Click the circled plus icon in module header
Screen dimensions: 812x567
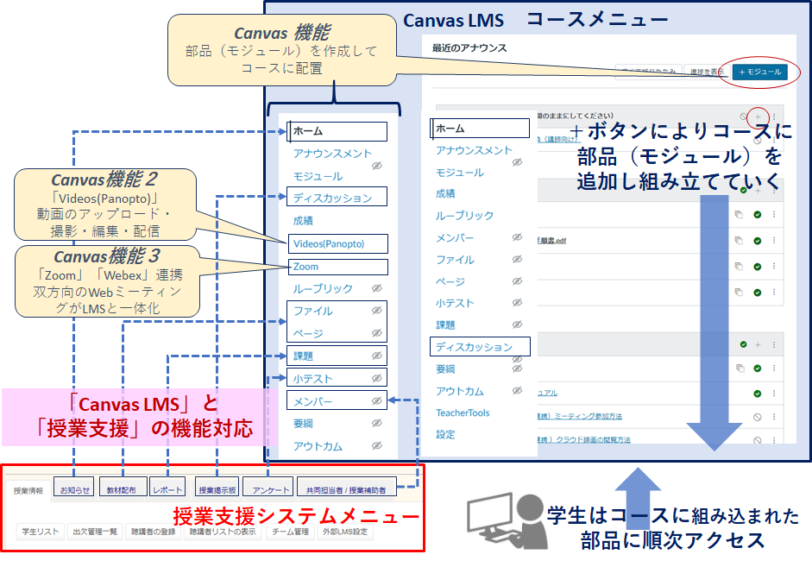(758, 117)
